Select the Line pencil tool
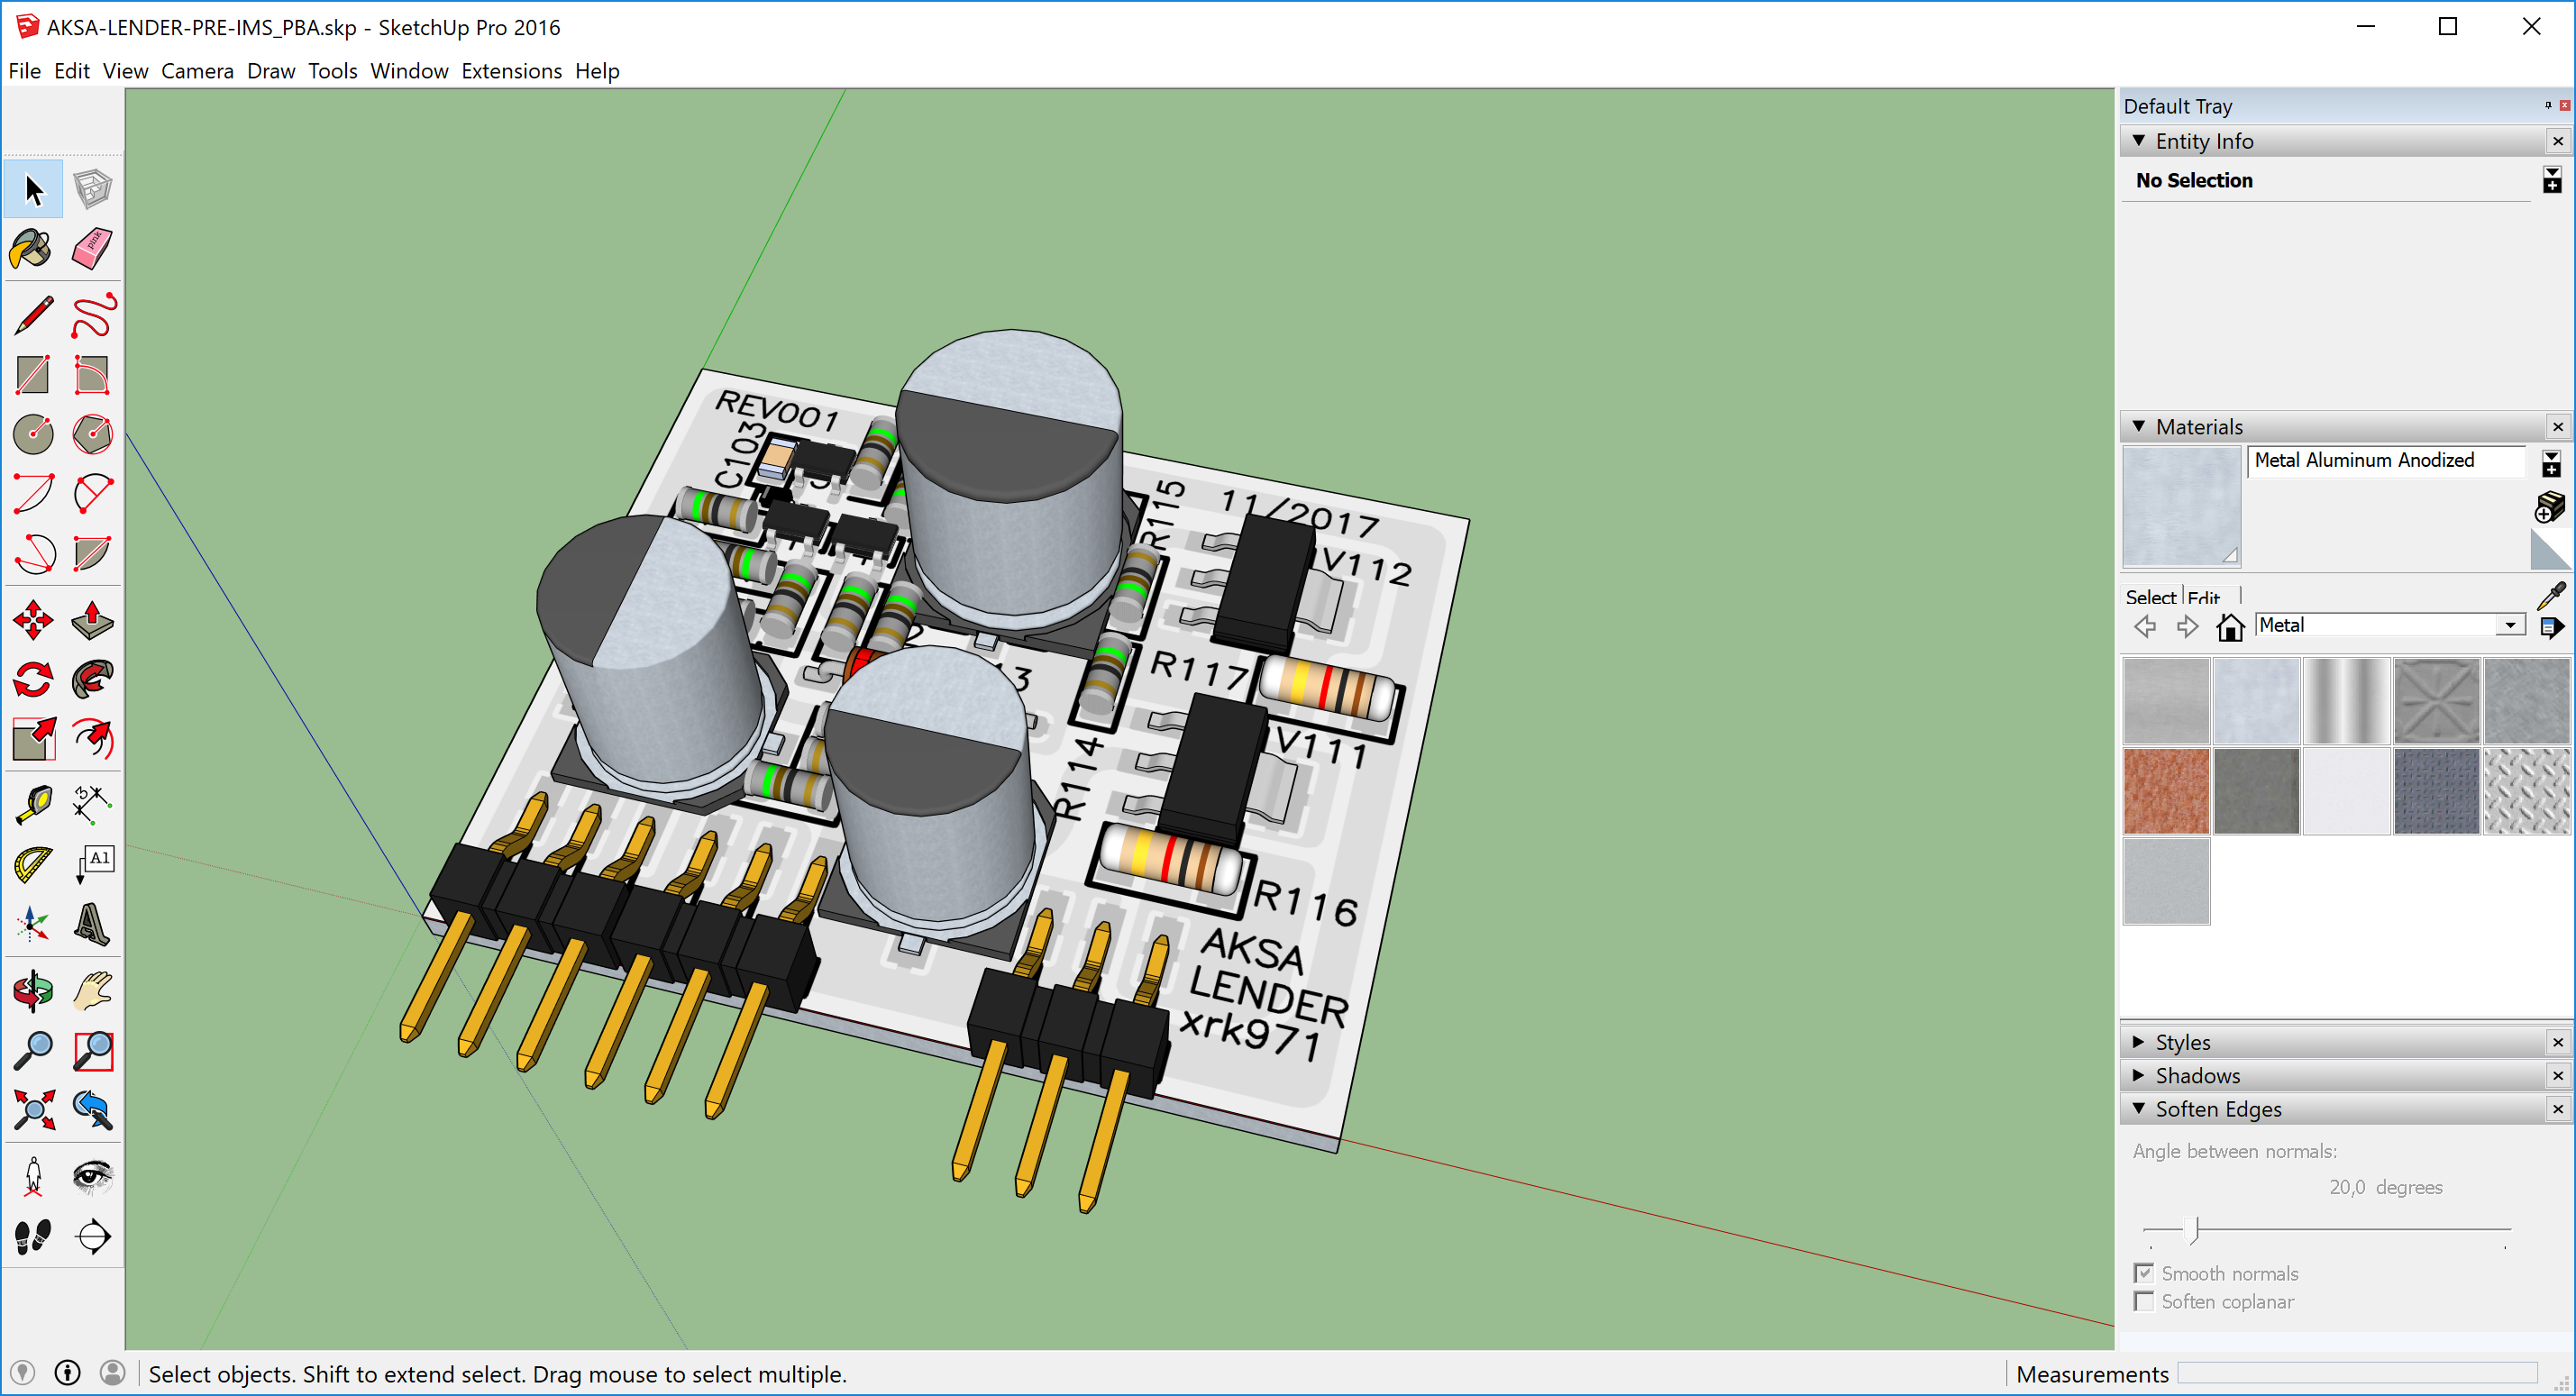 point(33,316)
